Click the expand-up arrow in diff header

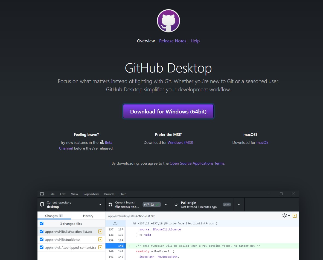(115, 223)
